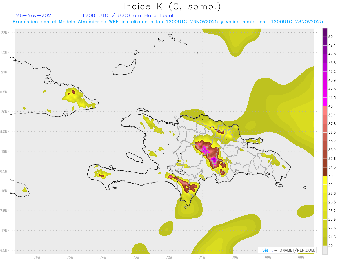The width and height of the screenshot is (338, 261).
Task: Pick the dark purple swatch above 50
Action: (325, 32)
